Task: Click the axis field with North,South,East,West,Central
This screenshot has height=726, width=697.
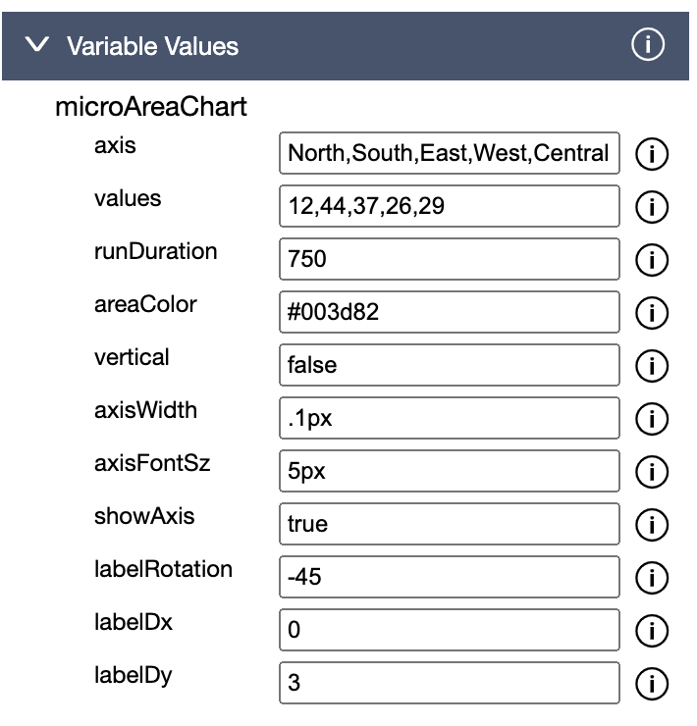Action: tap(449, 153)
